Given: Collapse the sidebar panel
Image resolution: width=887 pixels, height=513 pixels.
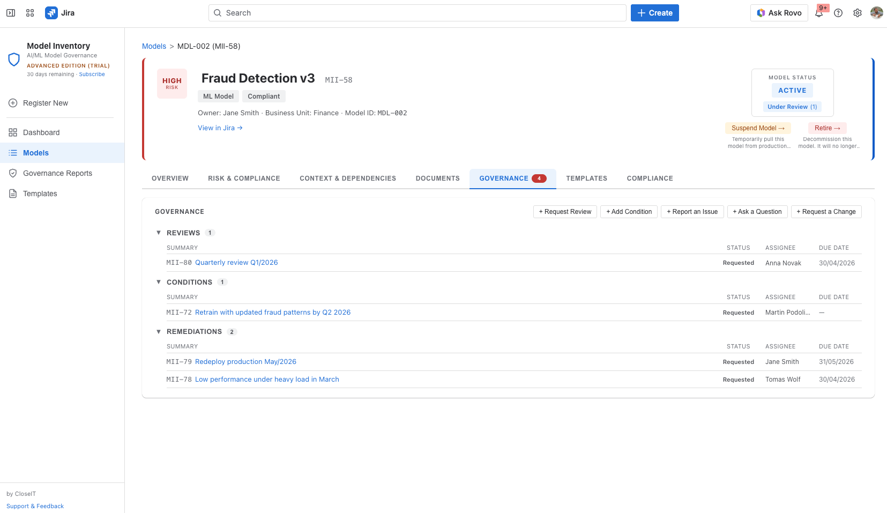Looking at the screenshot, I should pyautogui.click(x=10, y=12).
